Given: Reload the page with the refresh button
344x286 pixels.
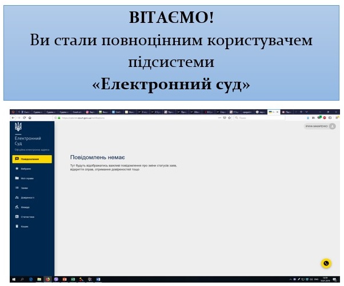Looking at the screenshot, I should coord(23,117).
